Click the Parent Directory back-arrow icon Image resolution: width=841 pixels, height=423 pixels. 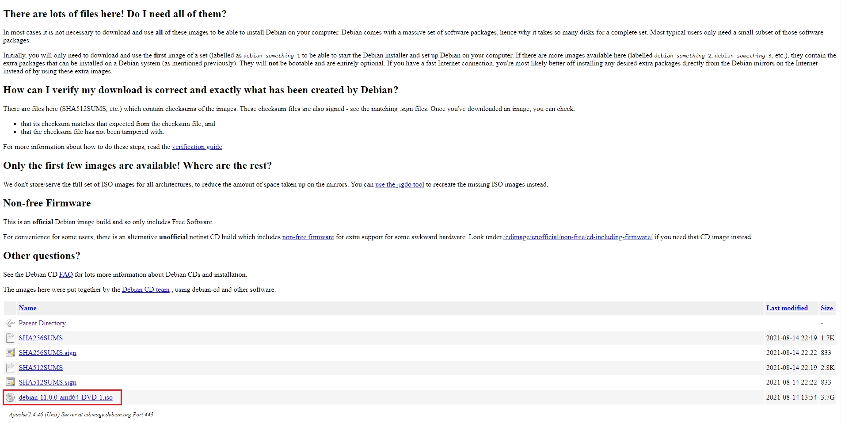coord(10,323)
